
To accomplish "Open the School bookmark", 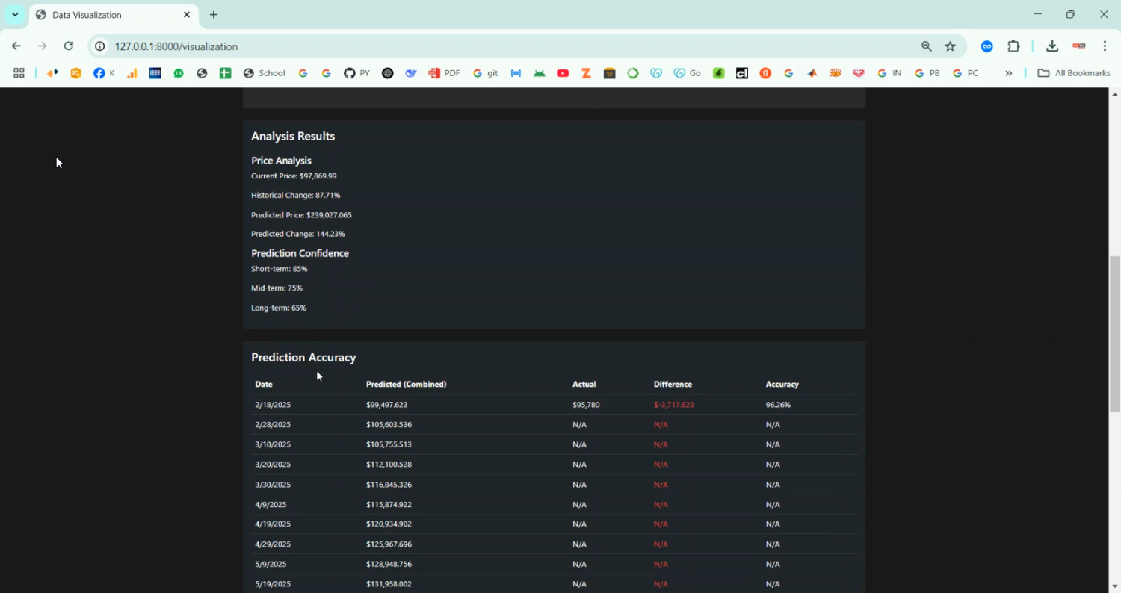I will coord(265,73).
